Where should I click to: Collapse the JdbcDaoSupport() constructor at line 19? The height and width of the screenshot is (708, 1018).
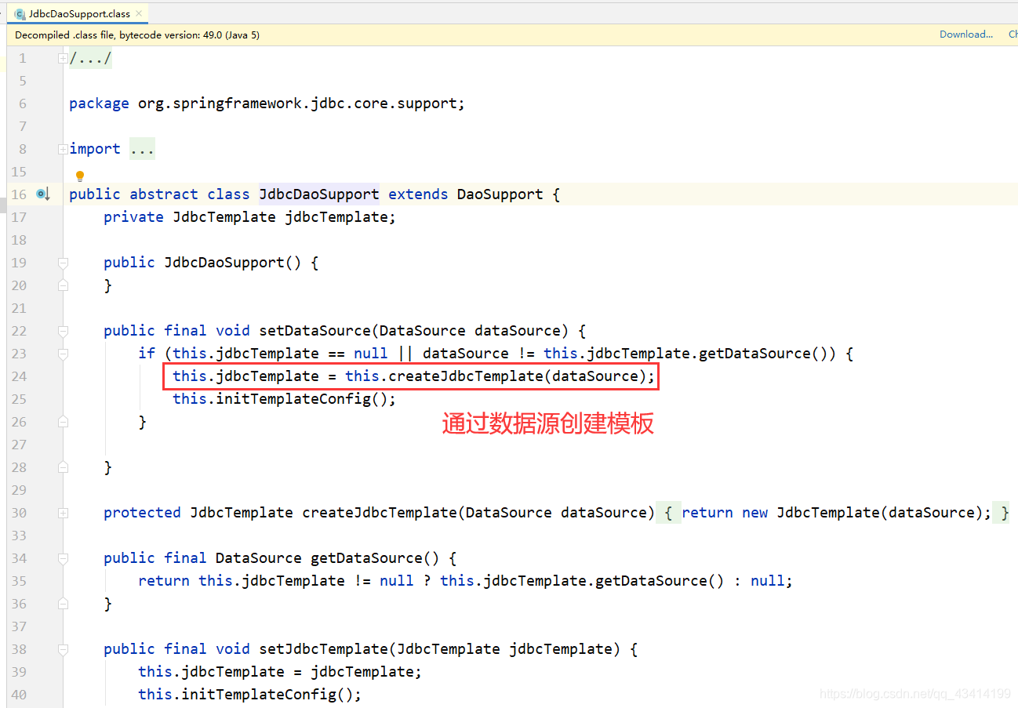63,263
